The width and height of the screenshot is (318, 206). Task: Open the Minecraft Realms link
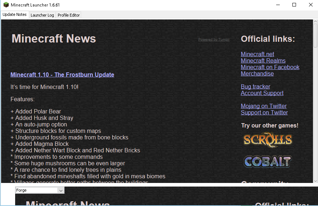click(x=263, y=61)
